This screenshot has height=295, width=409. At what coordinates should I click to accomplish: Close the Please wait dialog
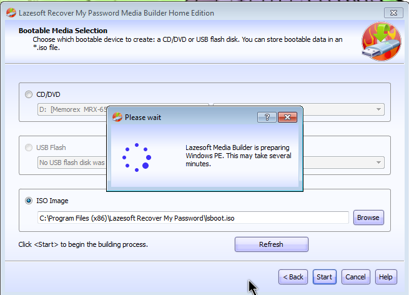pos(287,117)
